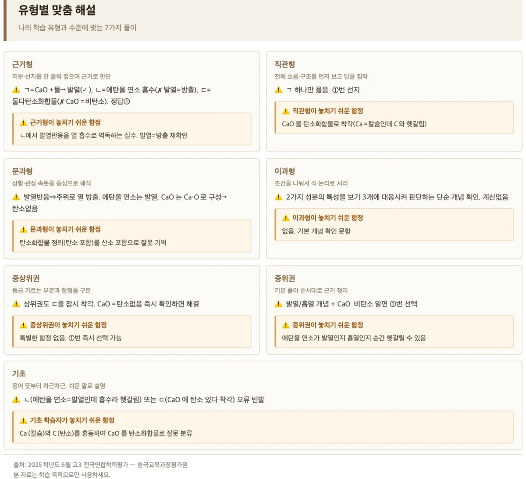Click the '기초 학습자가 놓치기 쉬운 함정' title text
Viewport: 526px width, 479px height.
(x=72, y=420)
